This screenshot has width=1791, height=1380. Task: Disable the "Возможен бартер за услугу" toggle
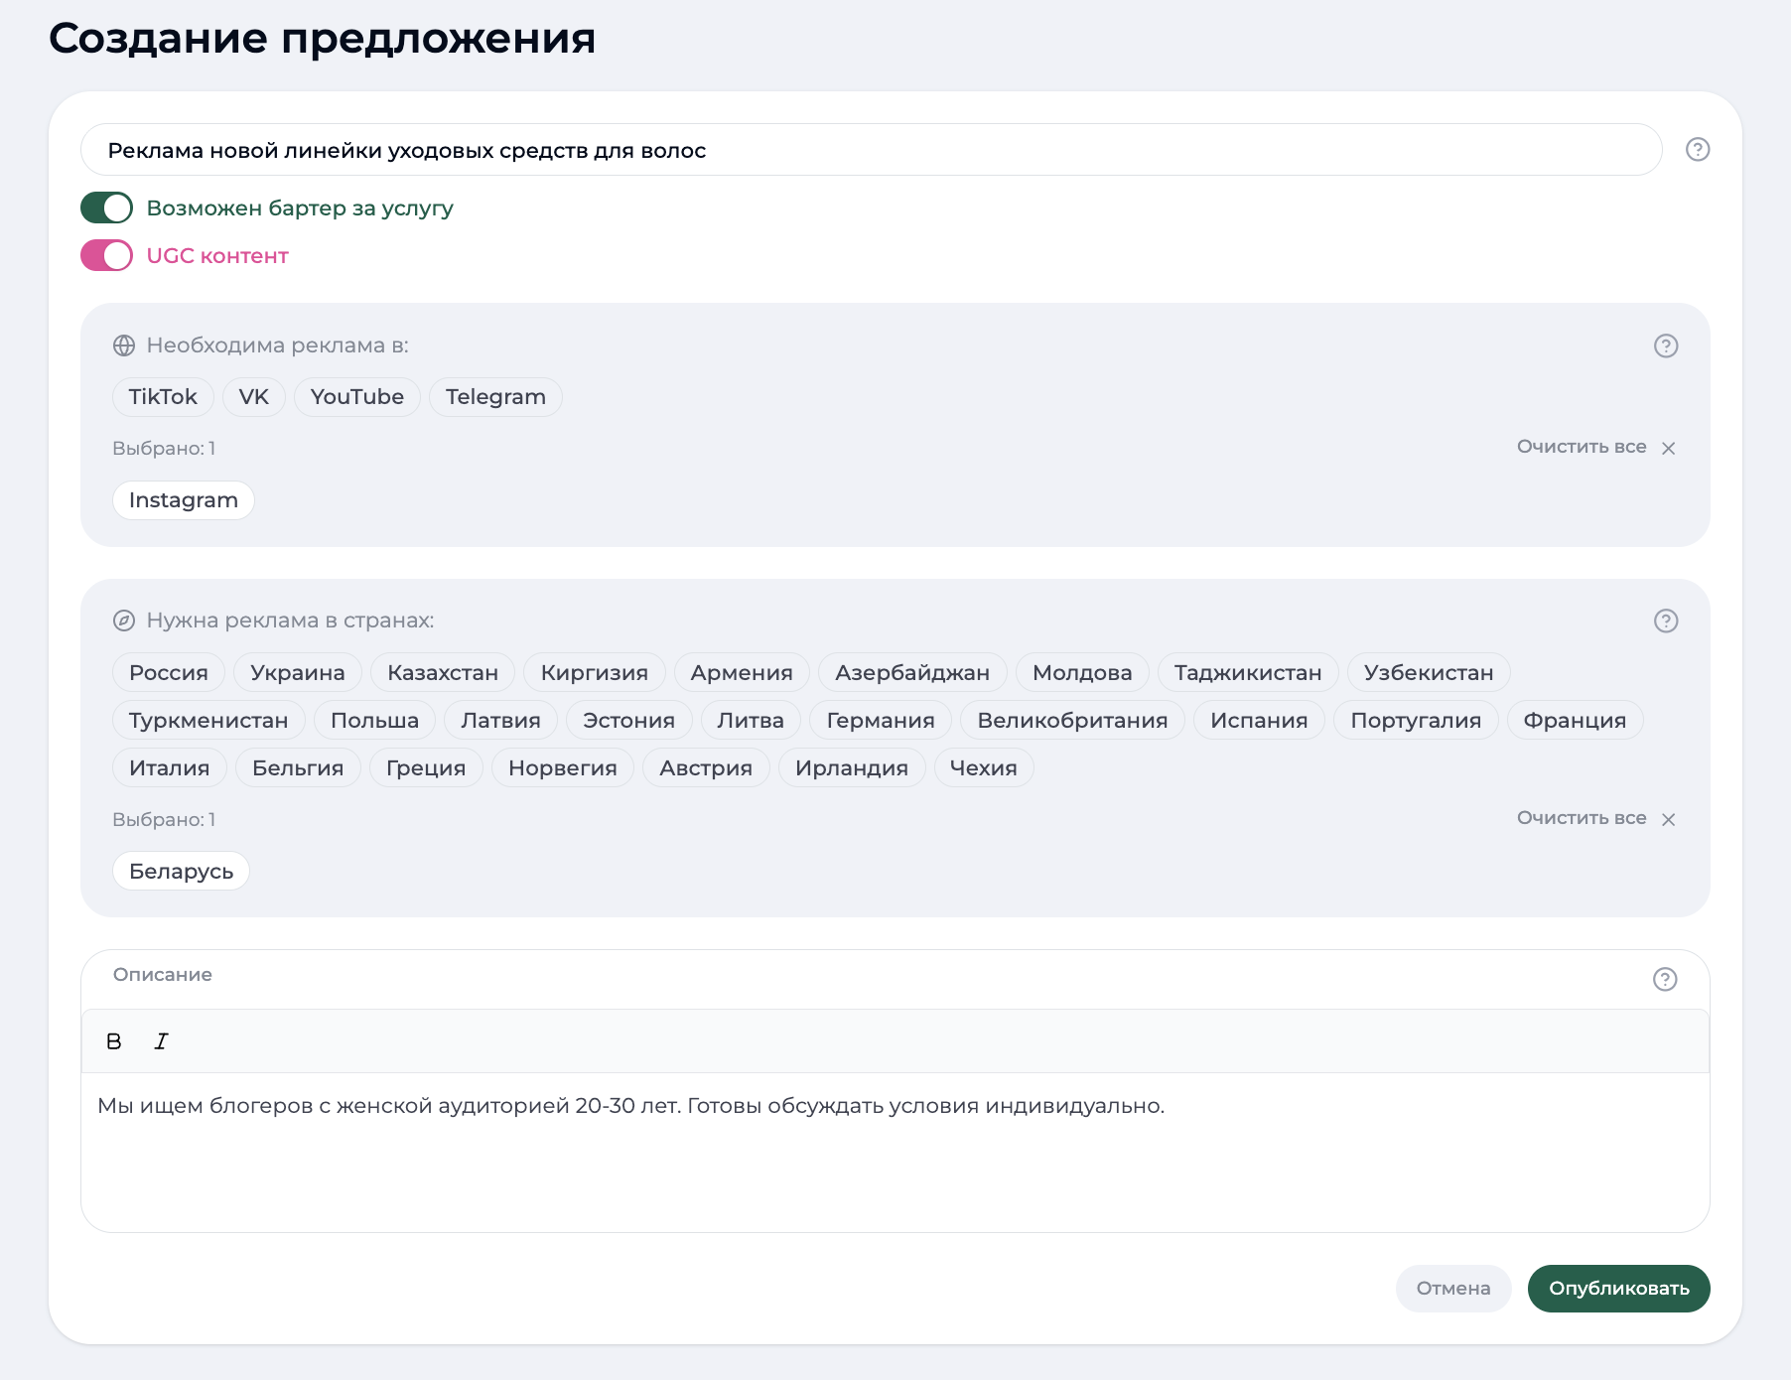pyautogui.click(x=105, y=207)
